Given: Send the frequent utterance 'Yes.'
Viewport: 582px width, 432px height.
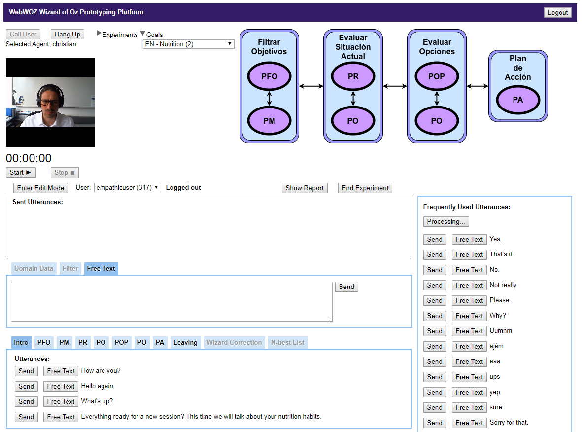Looking at the screenshot, I should (435, 240).
